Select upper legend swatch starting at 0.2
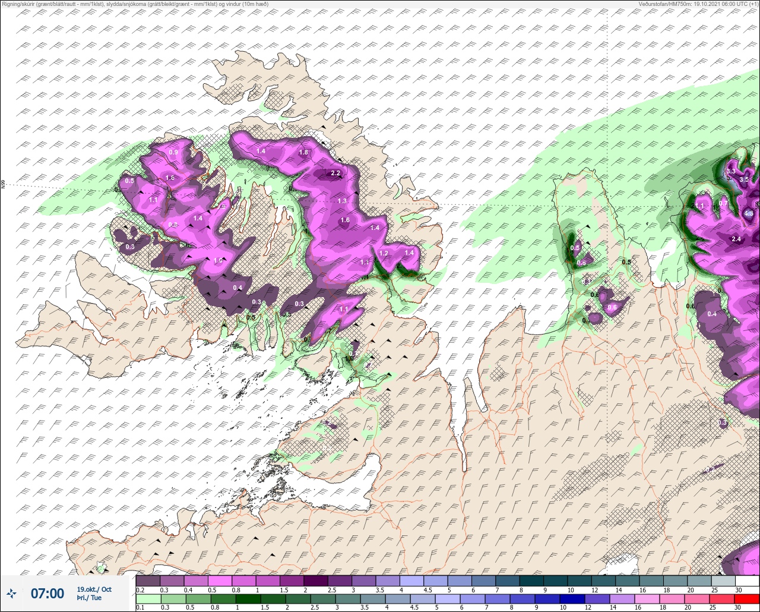Image resolution: width=760 pixels, height=612 pixels. coord(148,581)
